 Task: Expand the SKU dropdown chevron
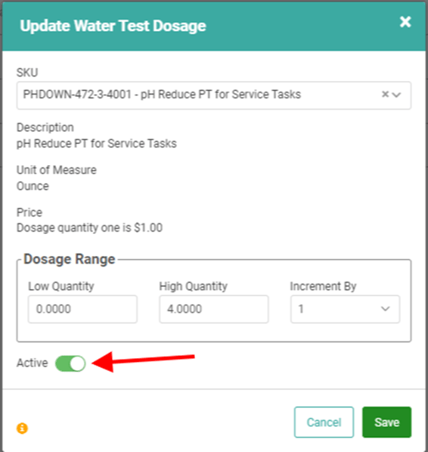tap(397, 95)
